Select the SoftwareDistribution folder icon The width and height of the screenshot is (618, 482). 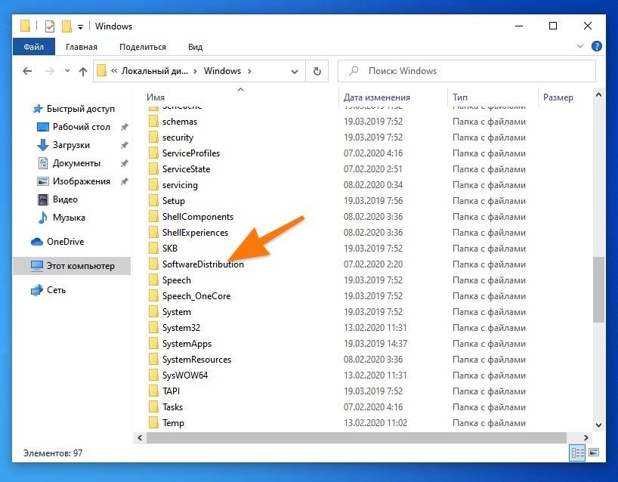153,264
